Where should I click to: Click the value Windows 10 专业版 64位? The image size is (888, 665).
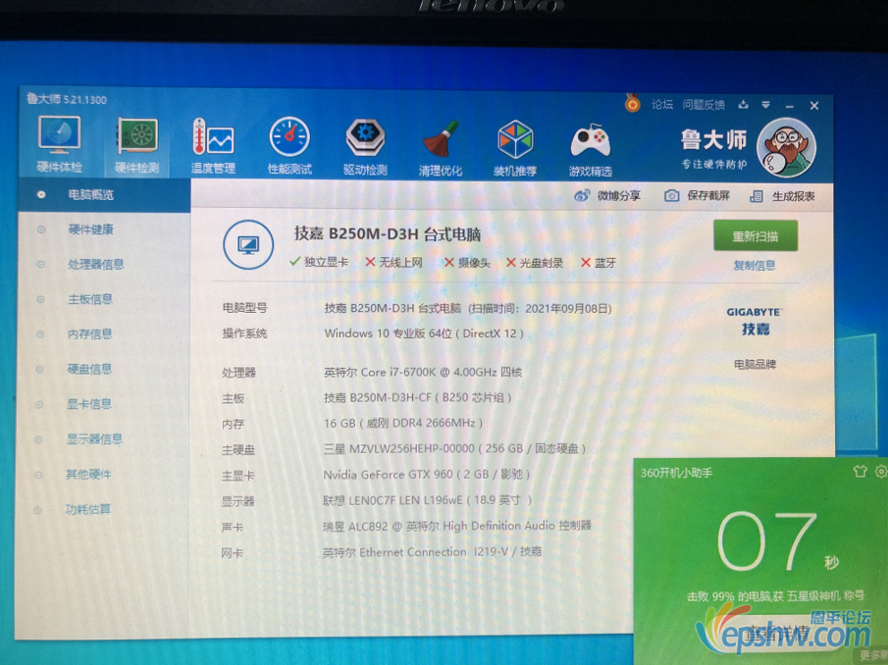[x=424, y=333]
